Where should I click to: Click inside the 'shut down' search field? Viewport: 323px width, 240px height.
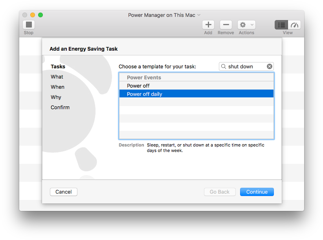point(244,66)
